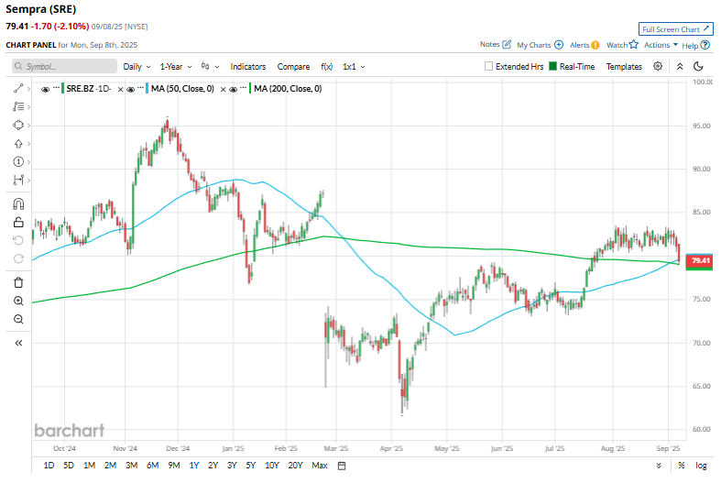Open the Fibonacci and text annotation tool
The height and width of the screenshot is (483, 721).
click(18, 106)
